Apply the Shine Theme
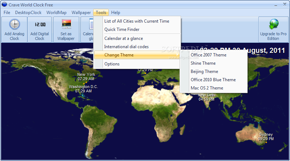The image size is (290, 161). pos(214,63)
